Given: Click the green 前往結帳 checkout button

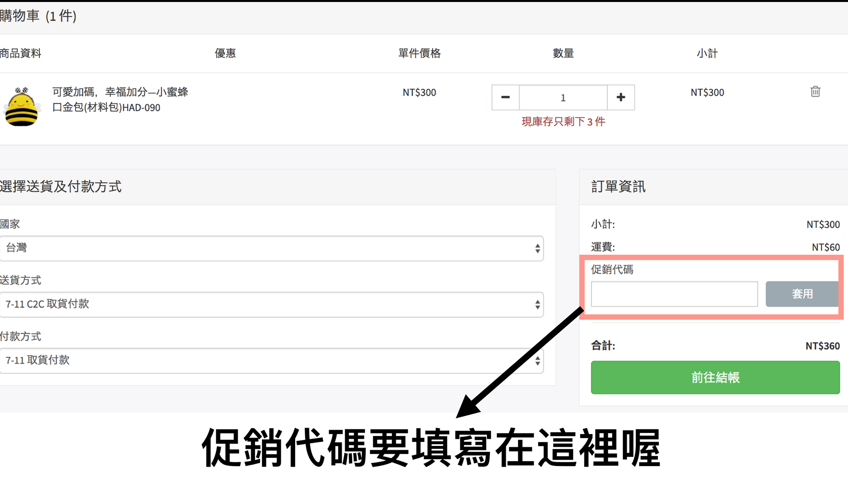Looking at the screenshot, I should tap(715, 377).
